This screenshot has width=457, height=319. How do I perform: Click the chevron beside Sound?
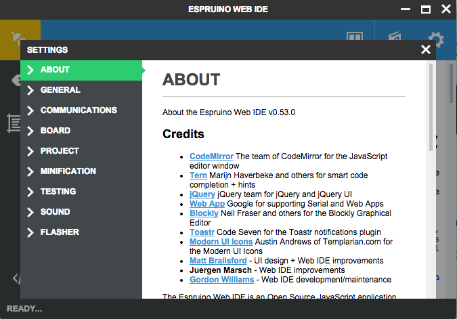[30, 212]
